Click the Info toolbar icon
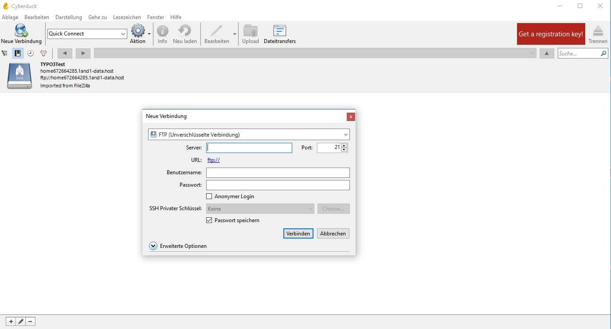Screen dimensions: 611x329 (x=163, y=31)
